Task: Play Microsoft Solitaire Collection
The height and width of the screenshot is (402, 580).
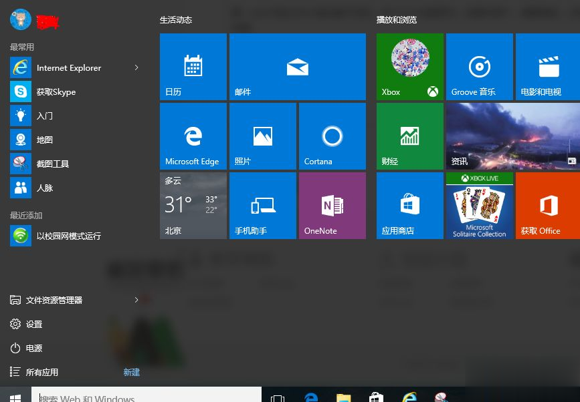Action: (479, 205)
